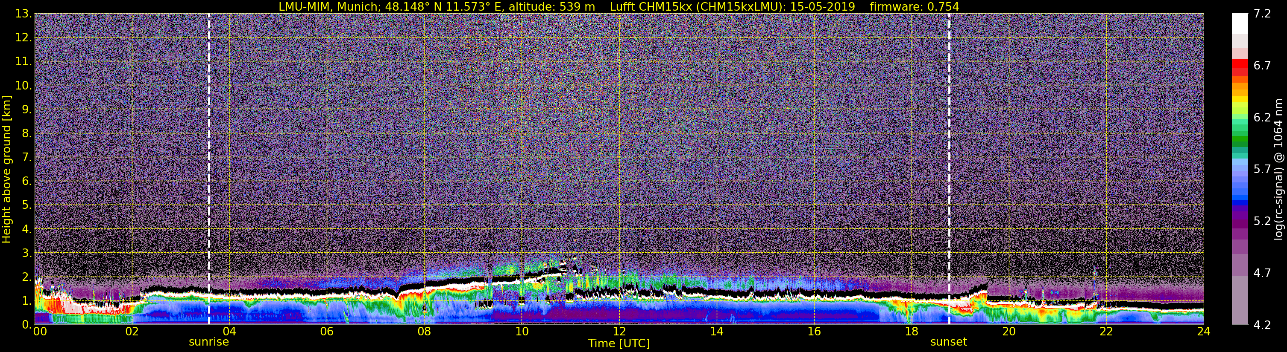Viewport: 1287px width, 352px height.
Task: Click the y-axis tick label '5.'
Action: [26, 205]
